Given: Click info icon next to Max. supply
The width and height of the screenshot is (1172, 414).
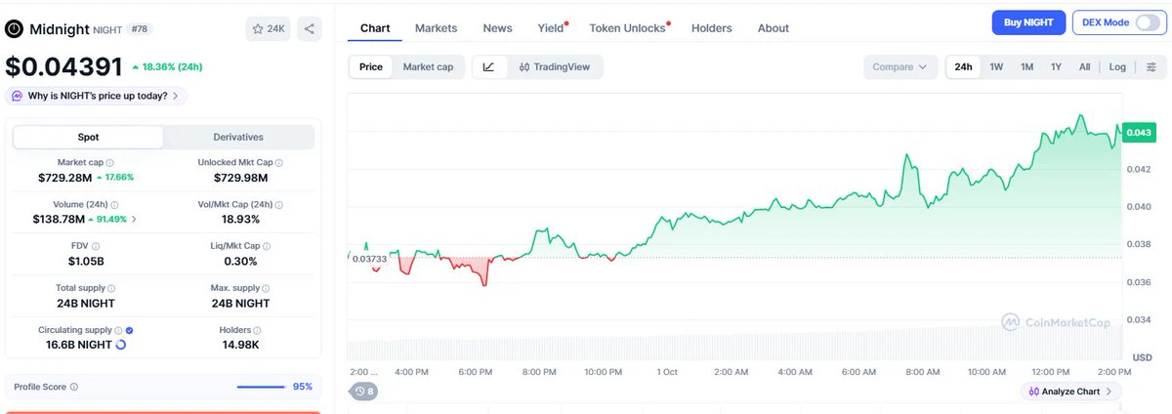Looking at the screenshot, I should tap(267, 289).
